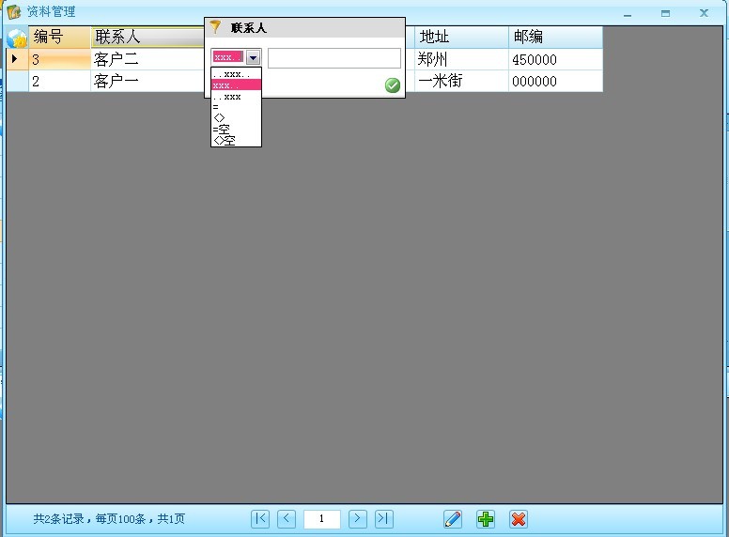Image resolution: width=729 pixels, height=537 pixels.
Task: Go to the next page button
Action: (358, 519)
